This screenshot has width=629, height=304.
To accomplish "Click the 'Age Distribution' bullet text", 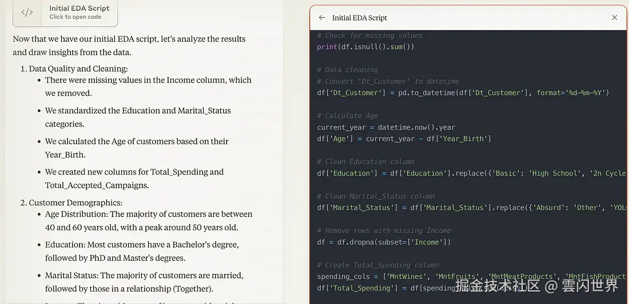I will pos(149,221).
